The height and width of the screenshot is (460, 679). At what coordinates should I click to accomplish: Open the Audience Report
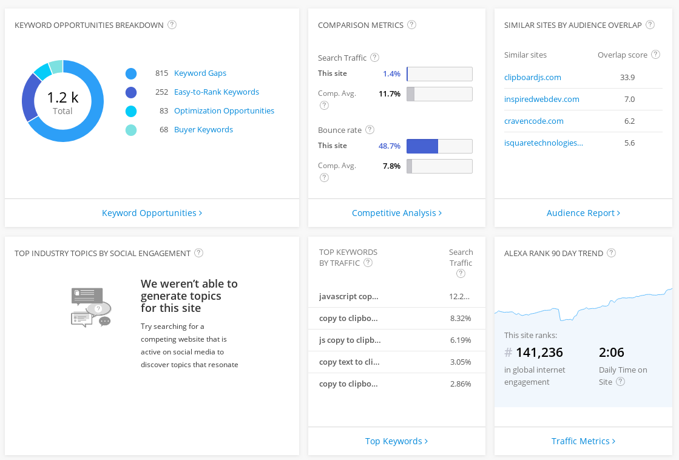click(583, 212)
